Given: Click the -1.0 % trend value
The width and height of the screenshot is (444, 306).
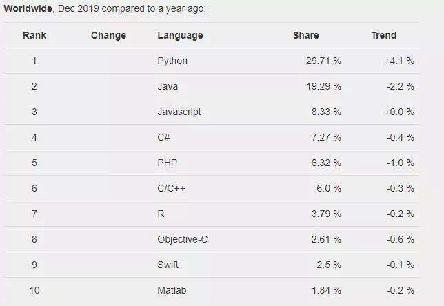Looking at the screenshot, I should click(400, 163).
